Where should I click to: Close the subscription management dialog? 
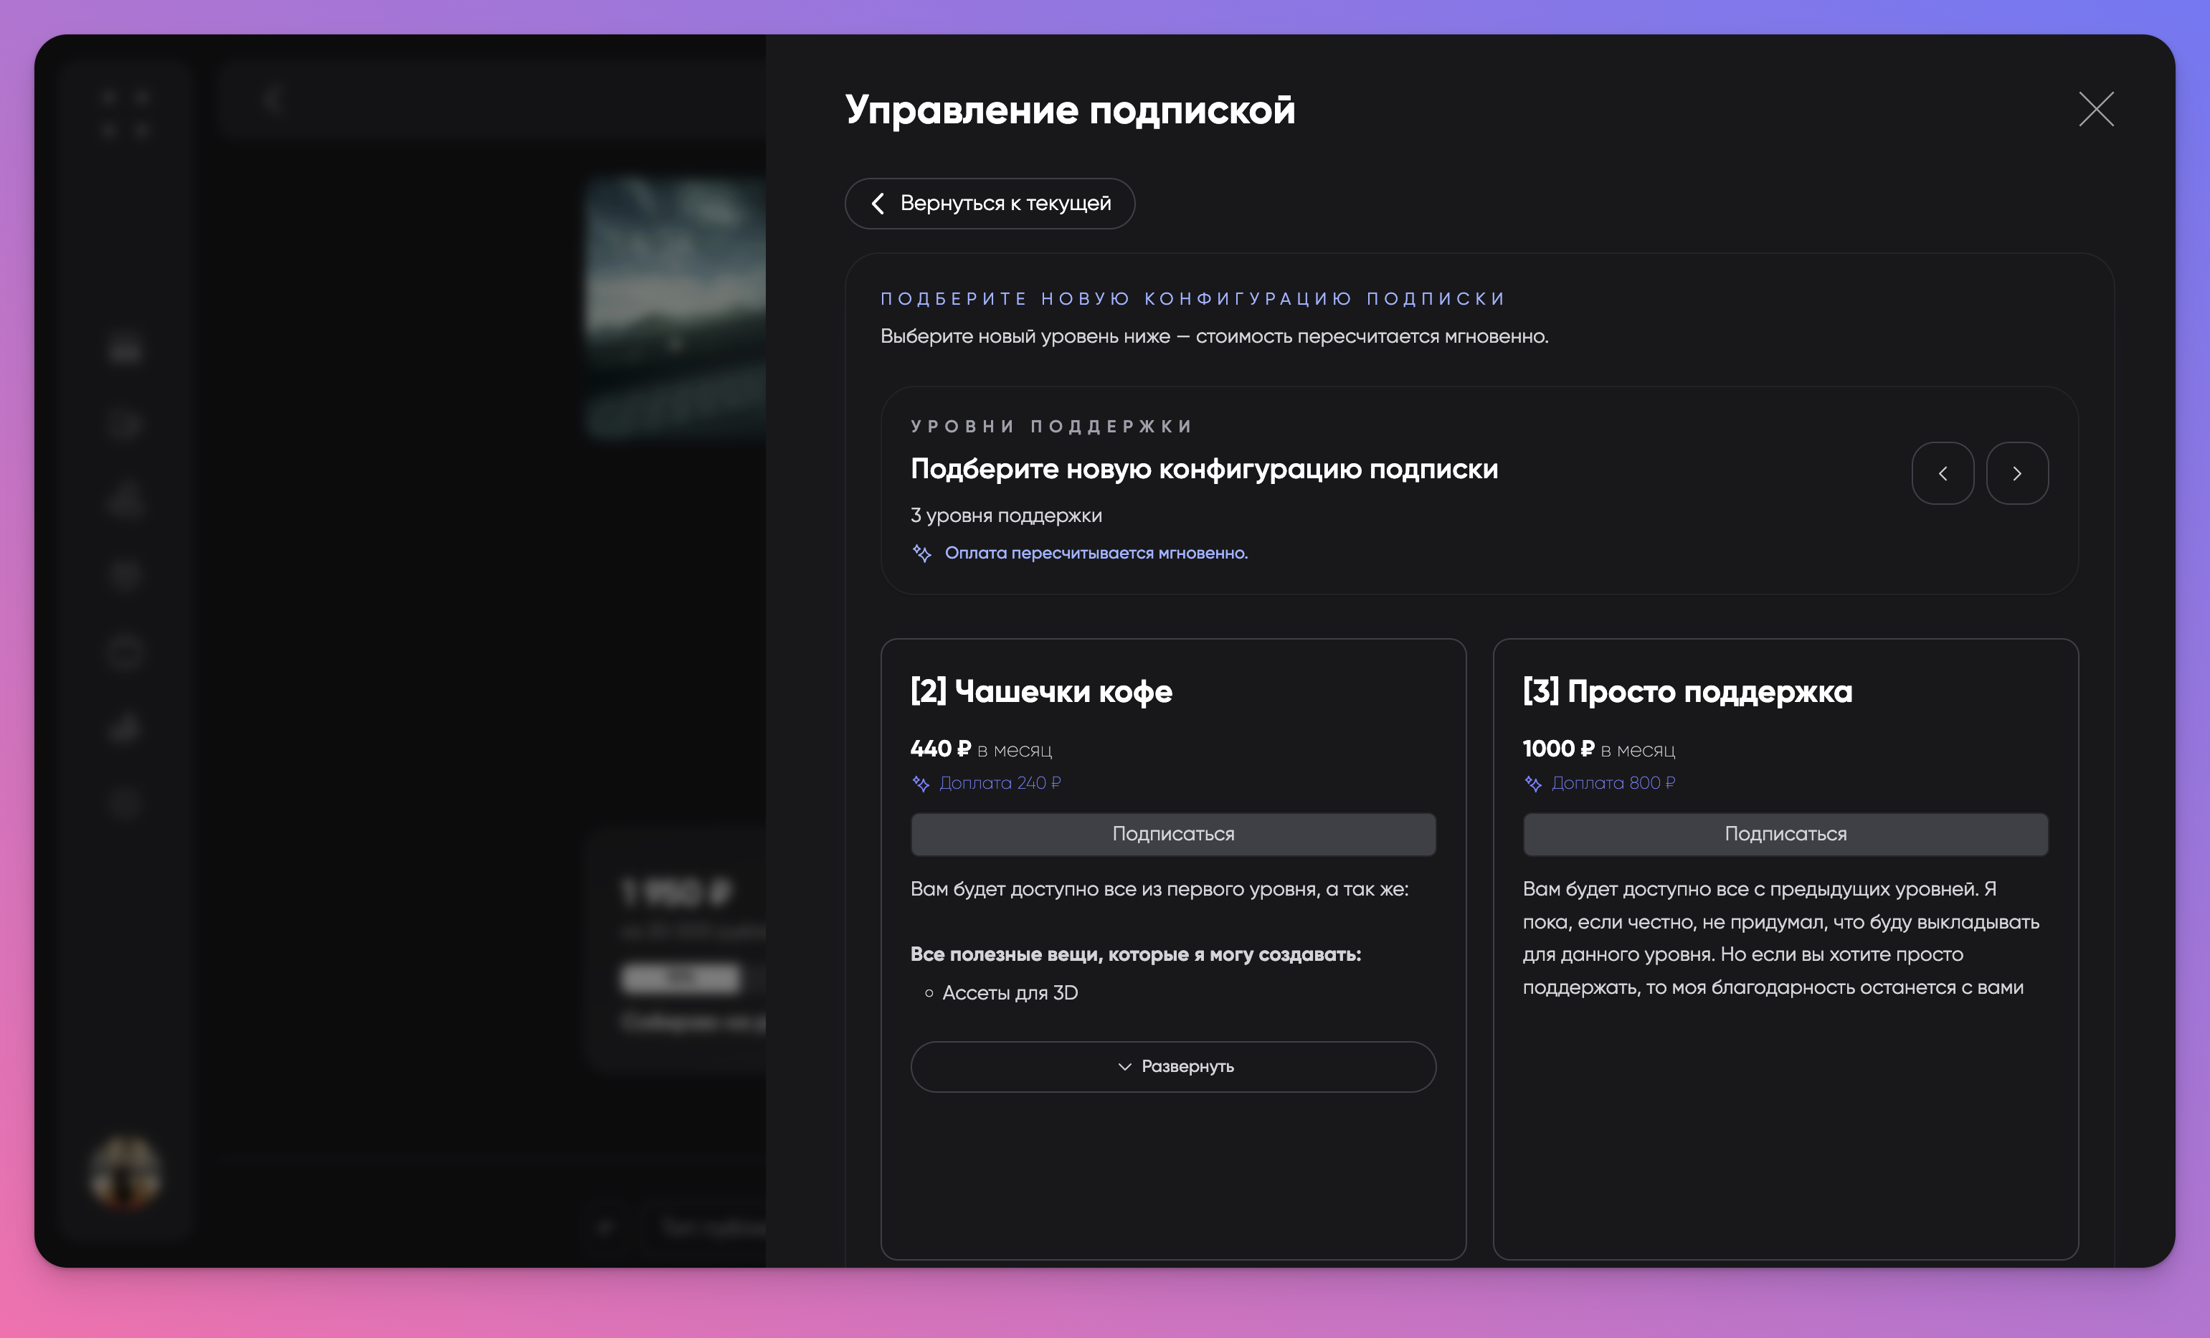click(2095, 110)
